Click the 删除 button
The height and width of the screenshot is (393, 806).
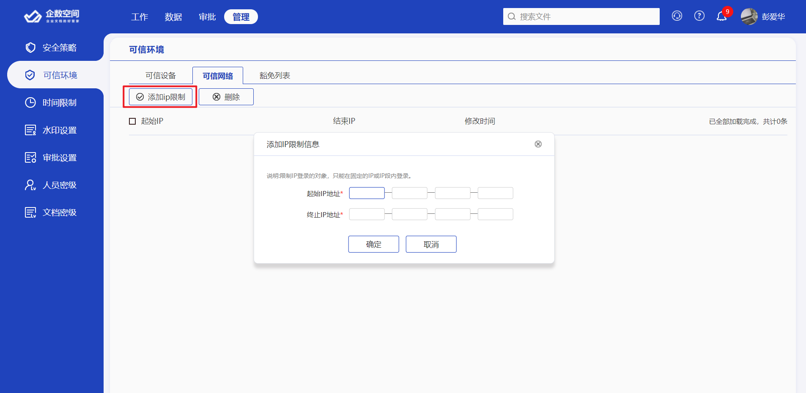click(226, 97)
